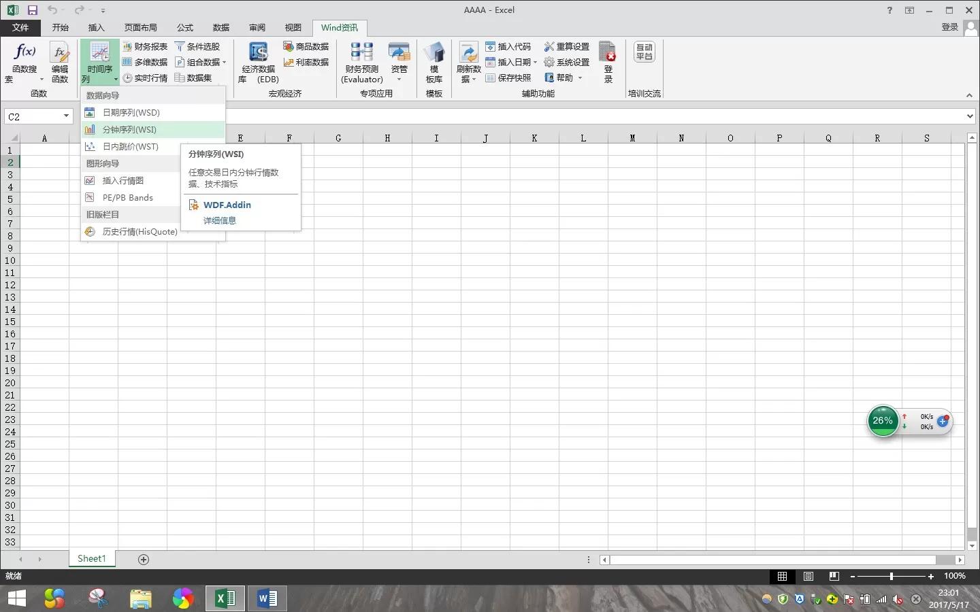Open the 模板库 template library
980x612 pixels.
pyautogui.click(x=434, y=63)
